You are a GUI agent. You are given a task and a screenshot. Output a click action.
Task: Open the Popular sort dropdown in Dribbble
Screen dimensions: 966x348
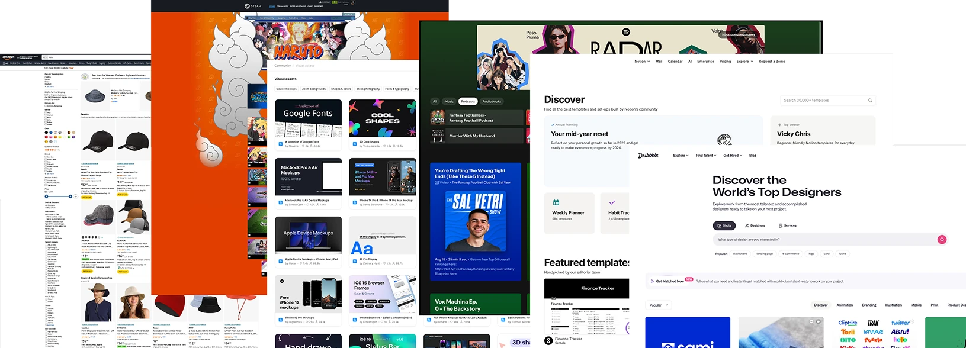click(x=658, y=305)
